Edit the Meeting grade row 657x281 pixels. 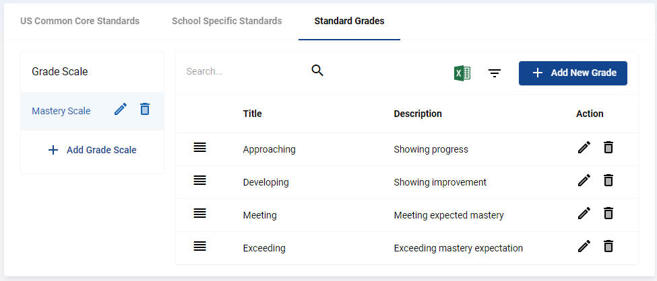click(x=584, y=213)
